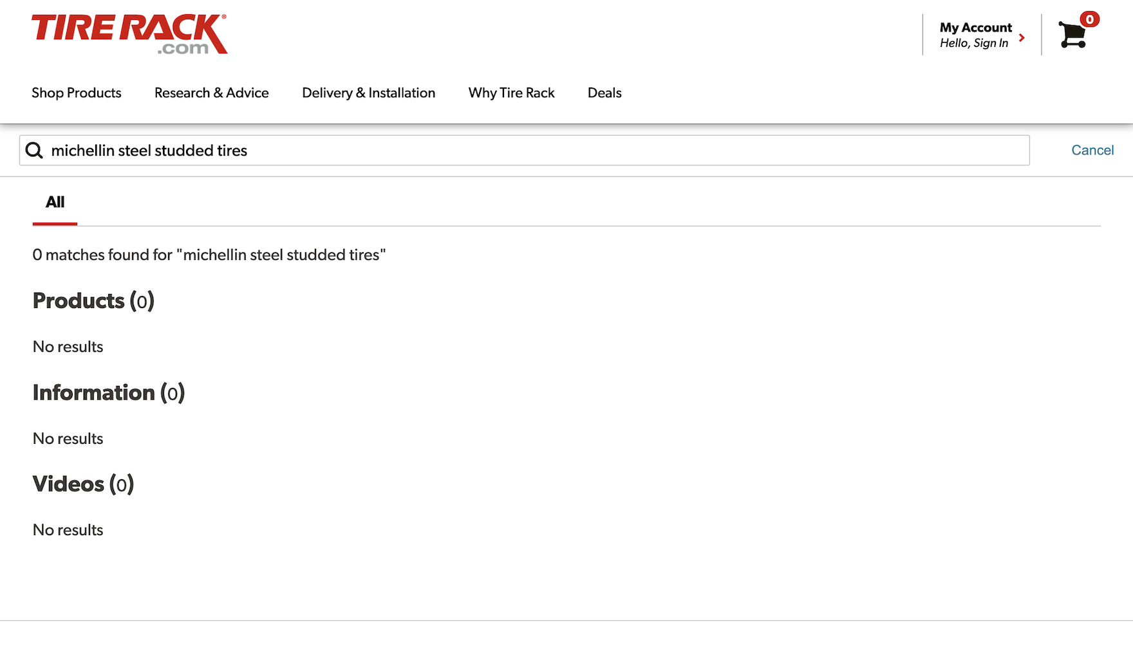Select the All results tab
This screenshot has height=651, width=1133.
[x=55, y=203]
